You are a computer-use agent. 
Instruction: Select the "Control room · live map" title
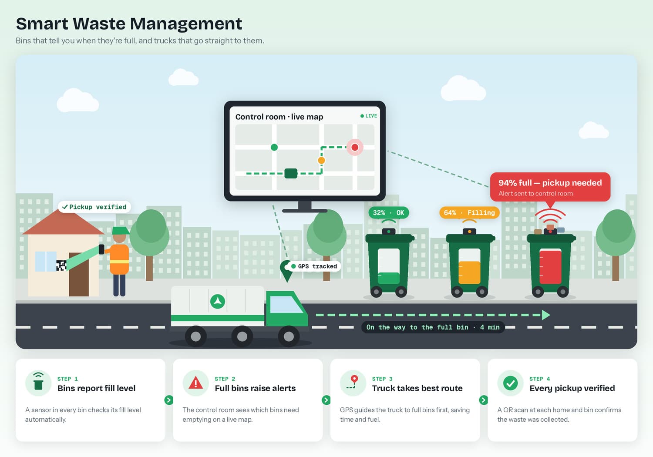coord(279,117)
